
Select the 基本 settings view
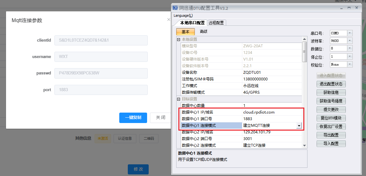pos(185,32)
